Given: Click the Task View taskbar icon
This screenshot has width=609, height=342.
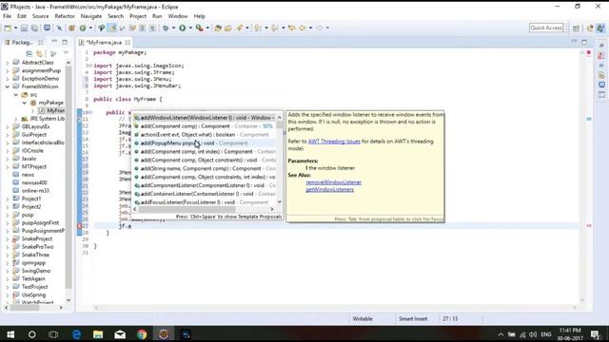Looking at the screenshot, I should [x=53, y=334].
